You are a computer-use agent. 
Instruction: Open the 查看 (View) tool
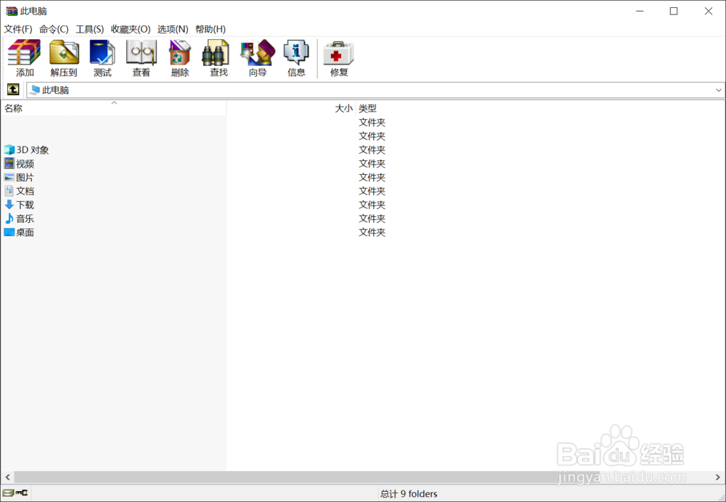(142, 58)
